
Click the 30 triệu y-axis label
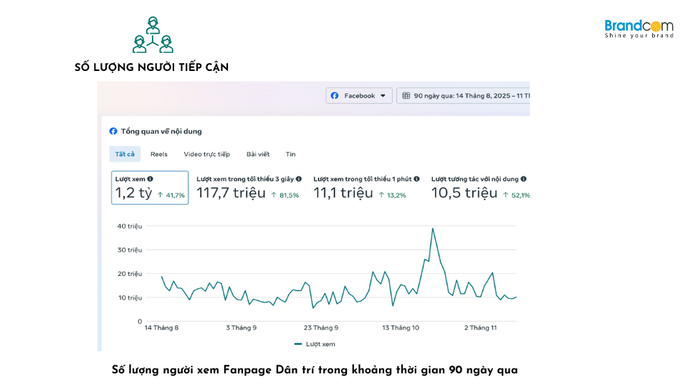(x=130, y=250)
